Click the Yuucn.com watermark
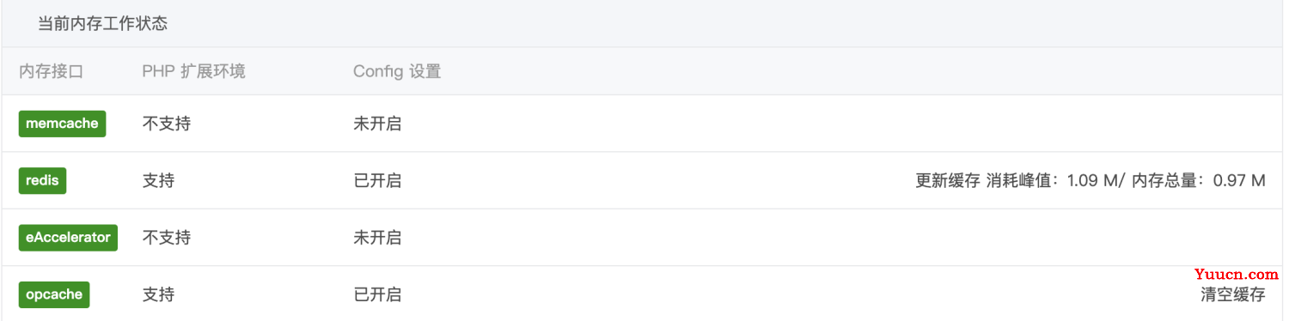 (1237, 275)
